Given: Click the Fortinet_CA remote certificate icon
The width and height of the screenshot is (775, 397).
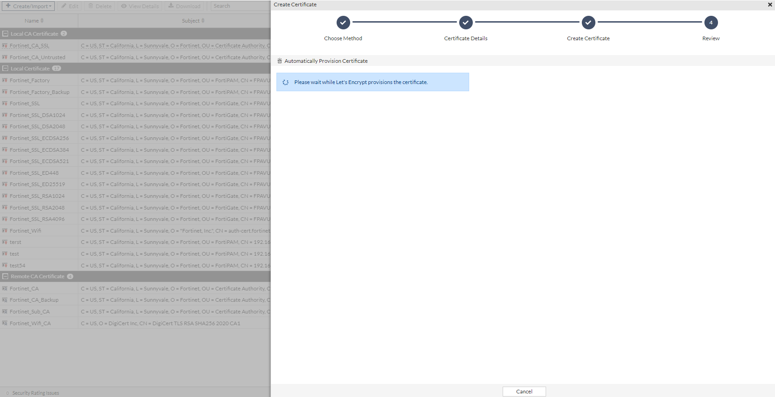Looking at the screenshot, I should (5, 289).
